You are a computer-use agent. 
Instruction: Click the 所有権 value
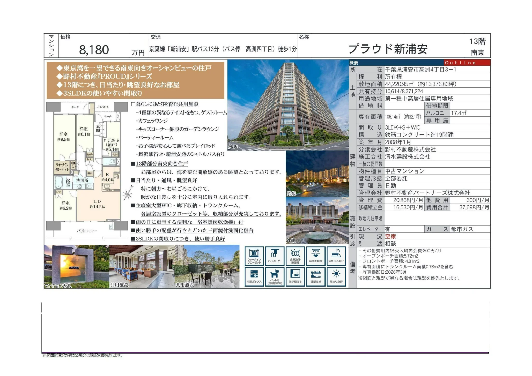point(393,77)
